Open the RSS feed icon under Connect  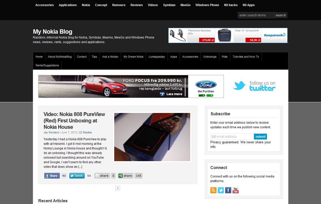point(213,190)
